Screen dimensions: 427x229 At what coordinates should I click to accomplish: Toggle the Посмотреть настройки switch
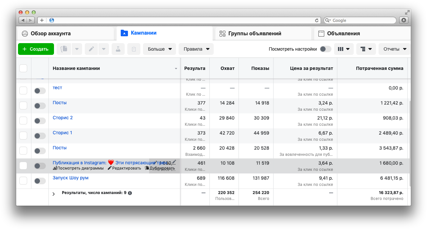tap(325, 49)
